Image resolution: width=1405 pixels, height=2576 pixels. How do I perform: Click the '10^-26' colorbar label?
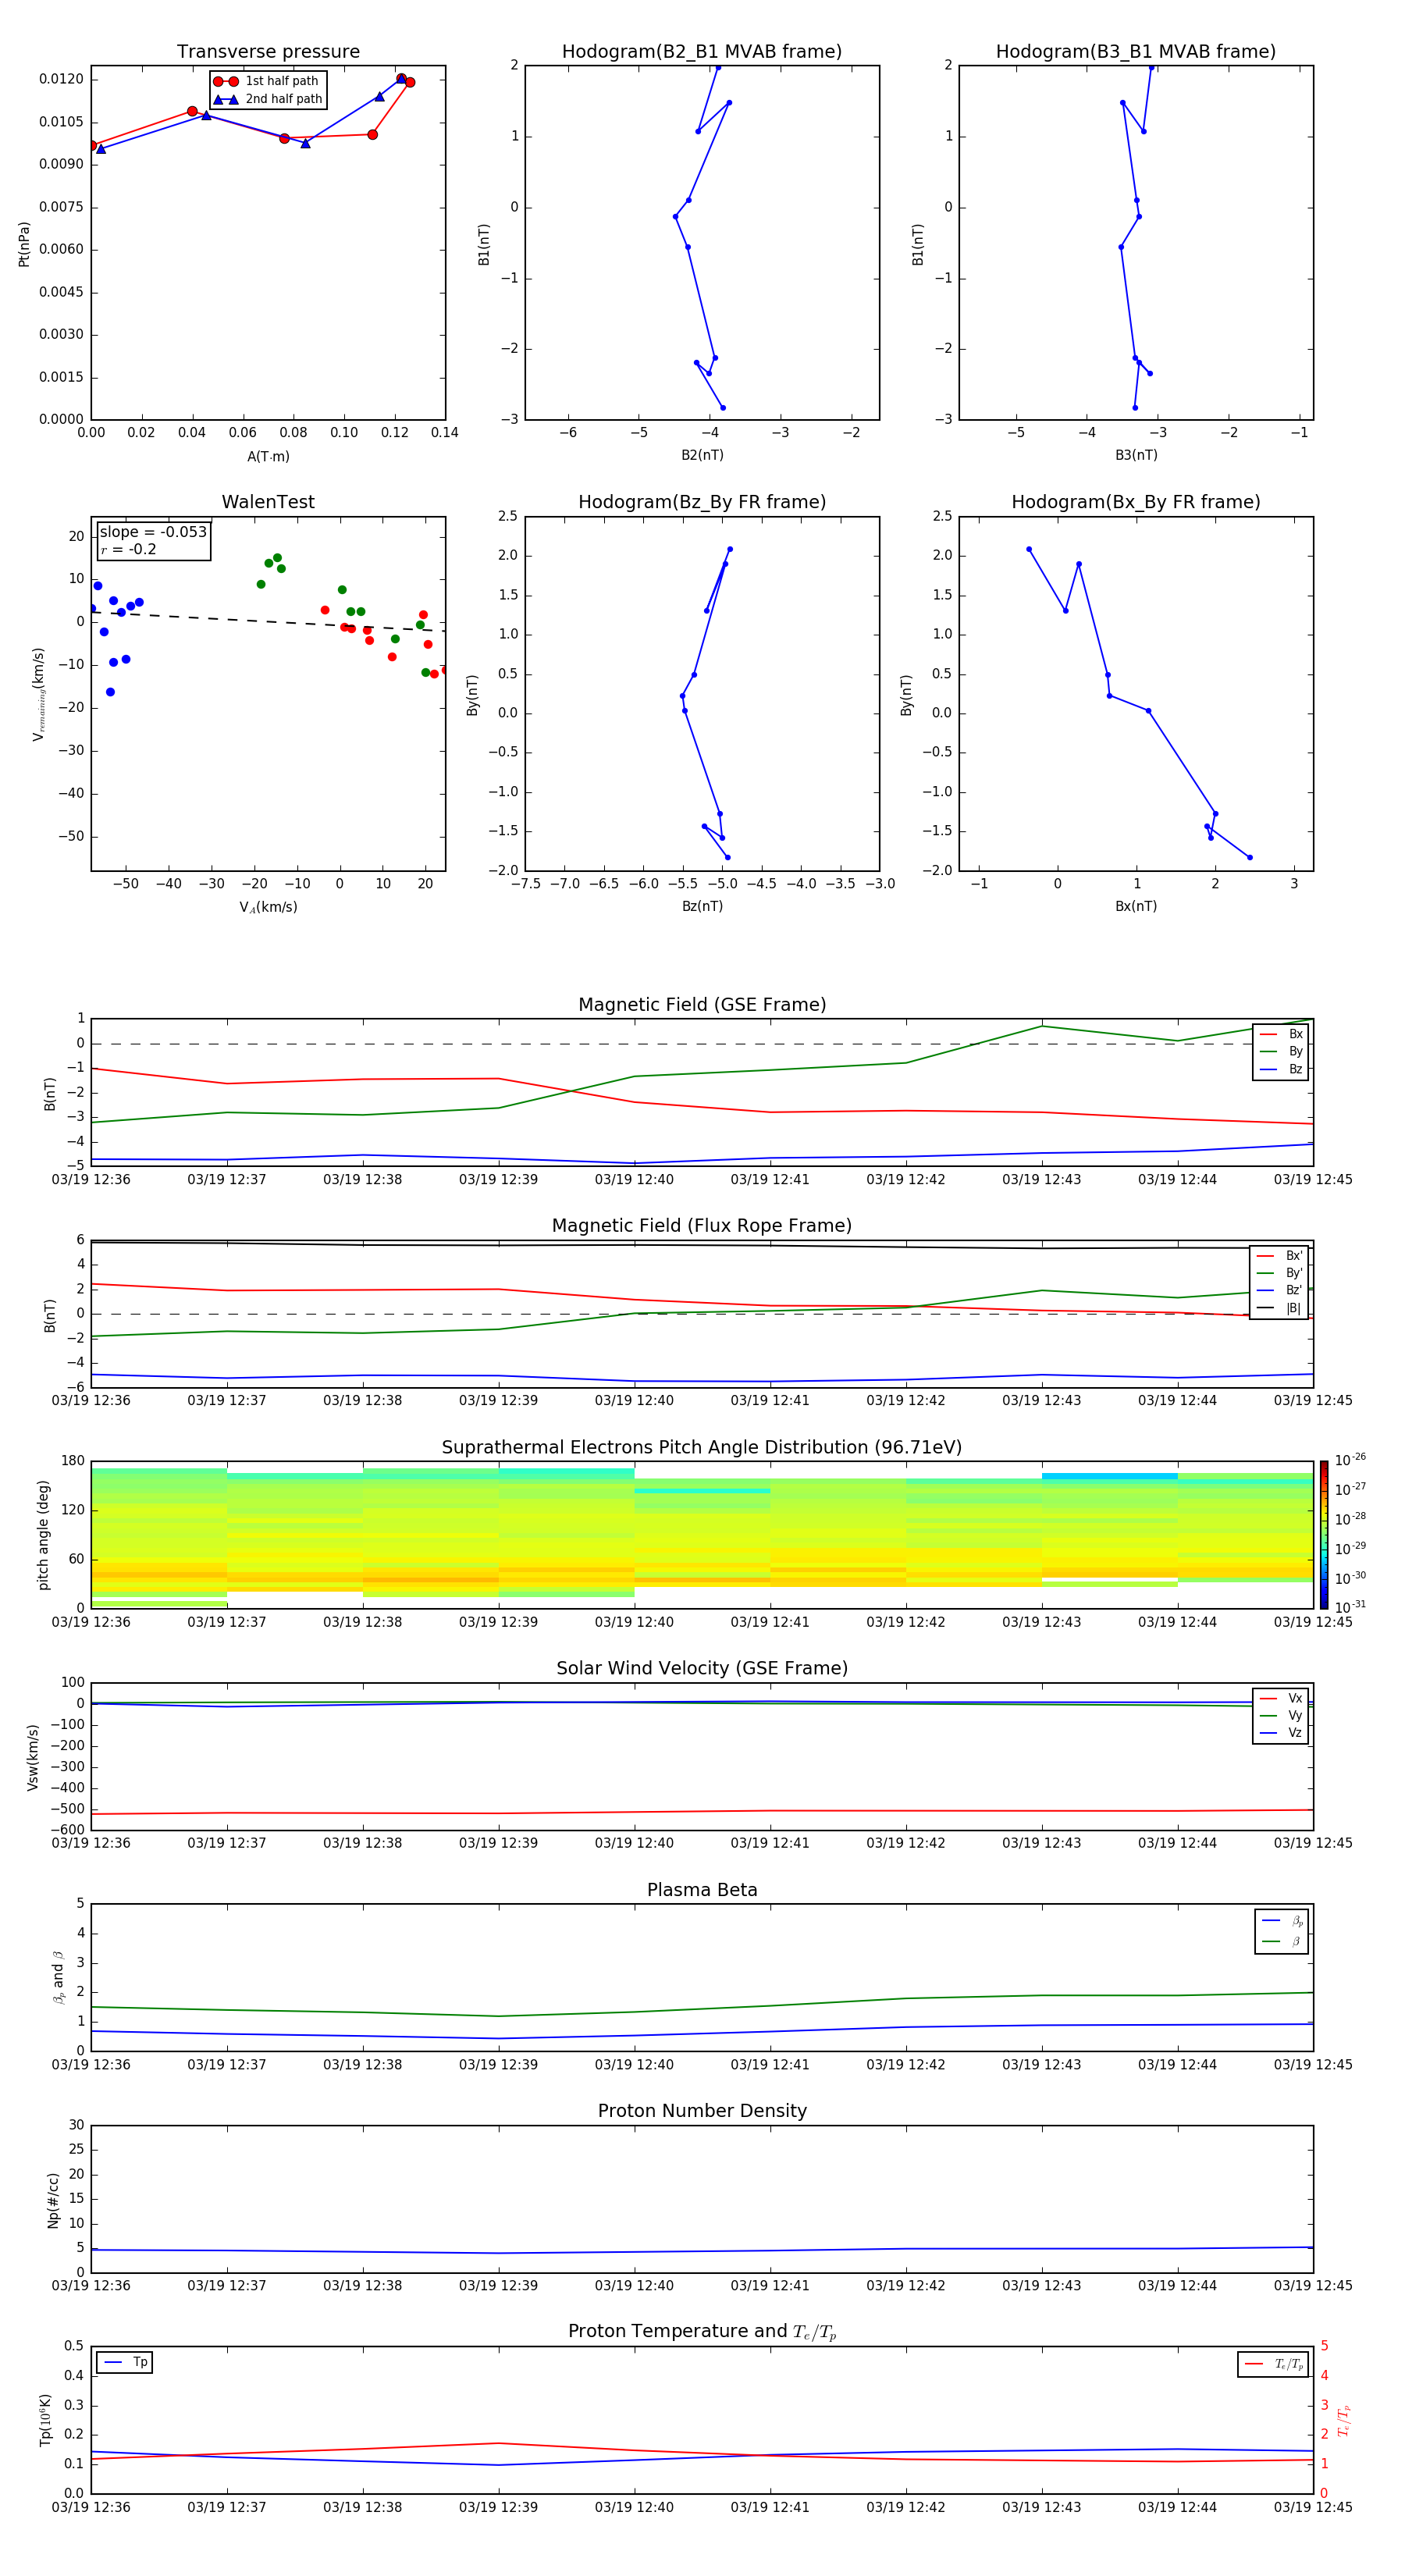tap(1350, 1461)
